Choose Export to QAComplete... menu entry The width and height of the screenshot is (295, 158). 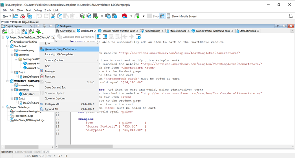pyautogui.click(x=69, y=54)
